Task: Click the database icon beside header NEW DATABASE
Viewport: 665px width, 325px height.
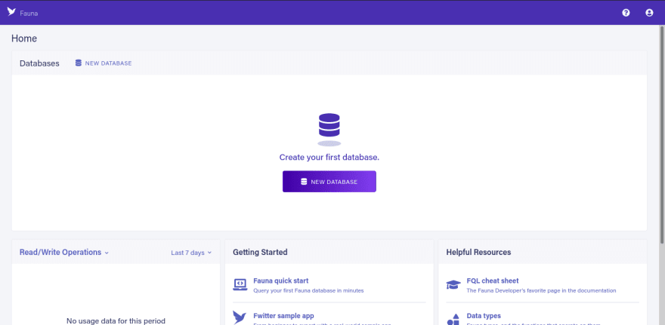Action: point(78,63)
